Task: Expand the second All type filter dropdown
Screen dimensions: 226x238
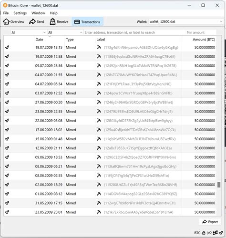Action: coord(65,32)
